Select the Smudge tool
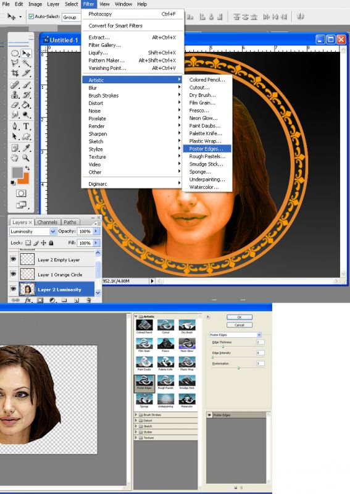This screenshot has height=494, width=350. pos(15,115)
